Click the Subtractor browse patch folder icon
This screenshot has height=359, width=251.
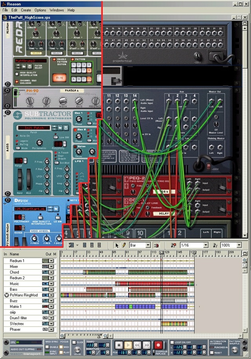click(x=60, y=128)
